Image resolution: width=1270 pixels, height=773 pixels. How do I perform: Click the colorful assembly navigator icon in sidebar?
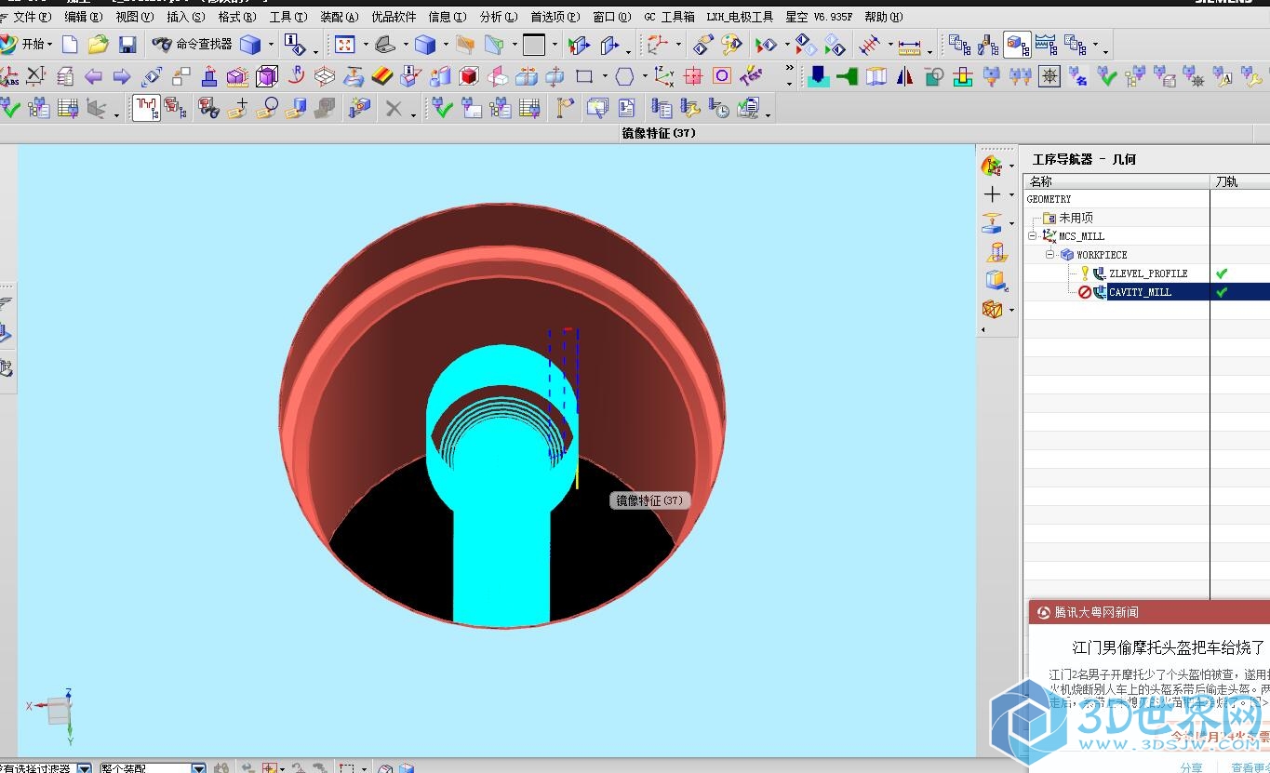(x=992, y=166)
